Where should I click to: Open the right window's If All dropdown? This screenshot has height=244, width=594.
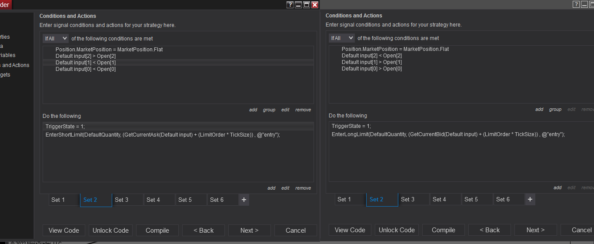point(342,38)
